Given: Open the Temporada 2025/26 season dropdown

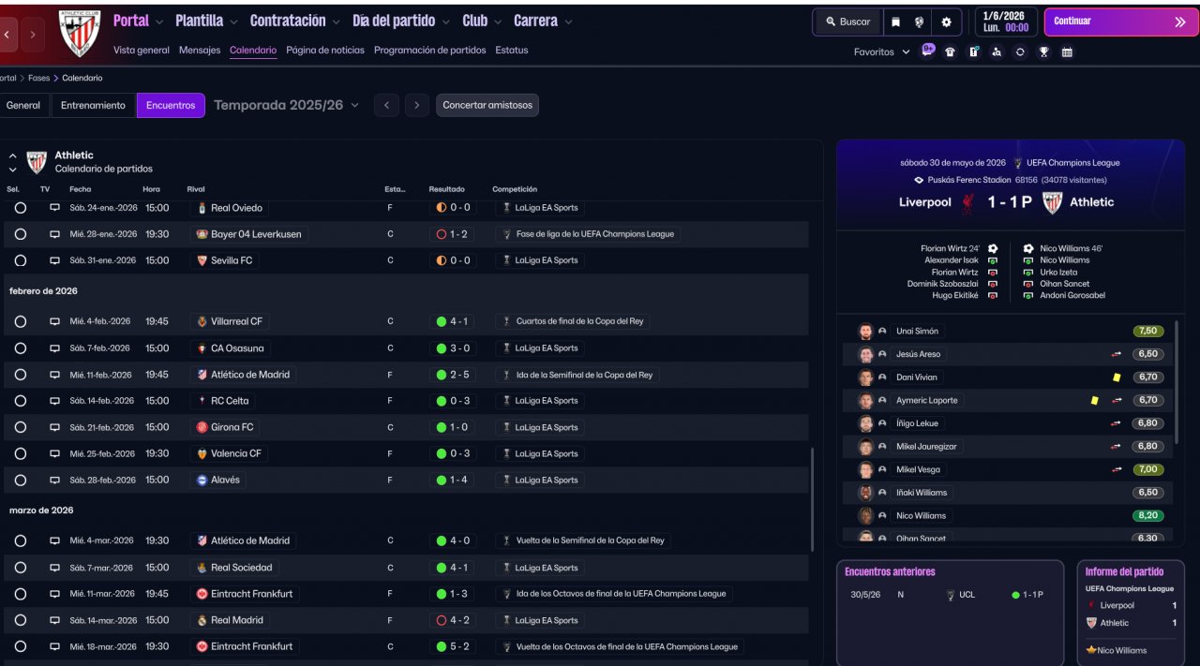Looking at the screenshot, I should tap(287, 105).
